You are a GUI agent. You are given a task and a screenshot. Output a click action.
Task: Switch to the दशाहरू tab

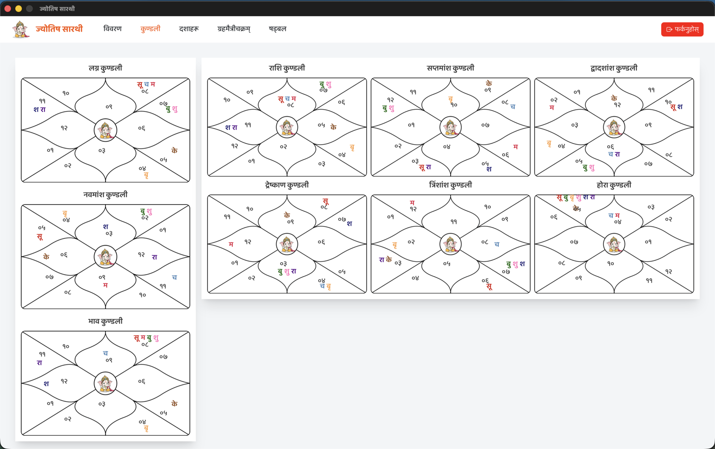click(x=189, y=29)
